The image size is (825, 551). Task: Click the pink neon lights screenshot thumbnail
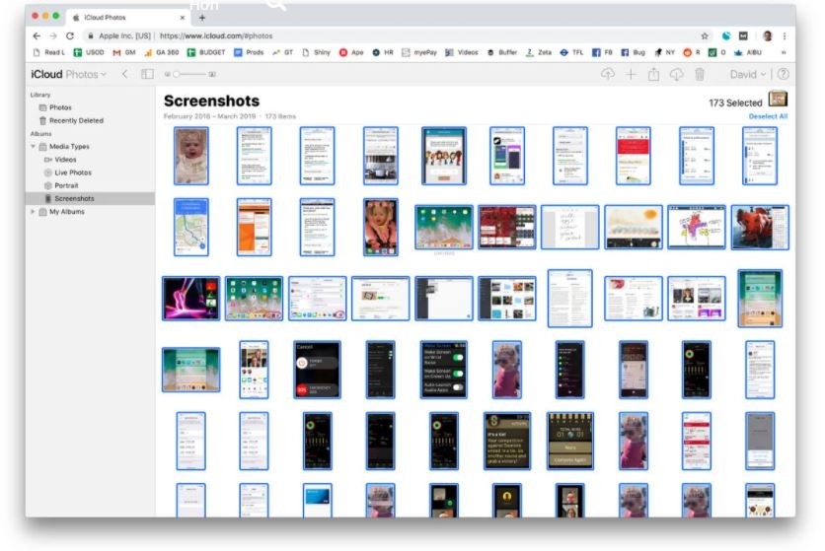coord(191,298)
